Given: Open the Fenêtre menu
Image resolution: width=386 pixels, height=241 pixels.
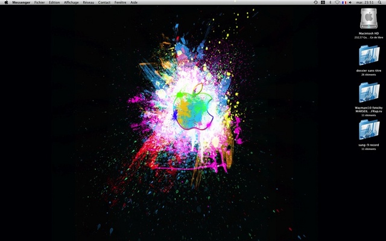Looking at the screenshot, I should 121,2.
